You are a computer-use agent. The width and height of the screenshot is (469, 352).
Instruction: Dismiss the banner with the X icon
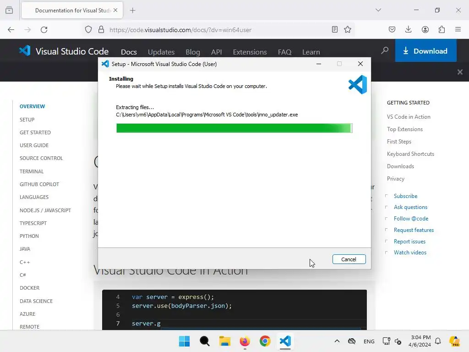click(460, 72)
